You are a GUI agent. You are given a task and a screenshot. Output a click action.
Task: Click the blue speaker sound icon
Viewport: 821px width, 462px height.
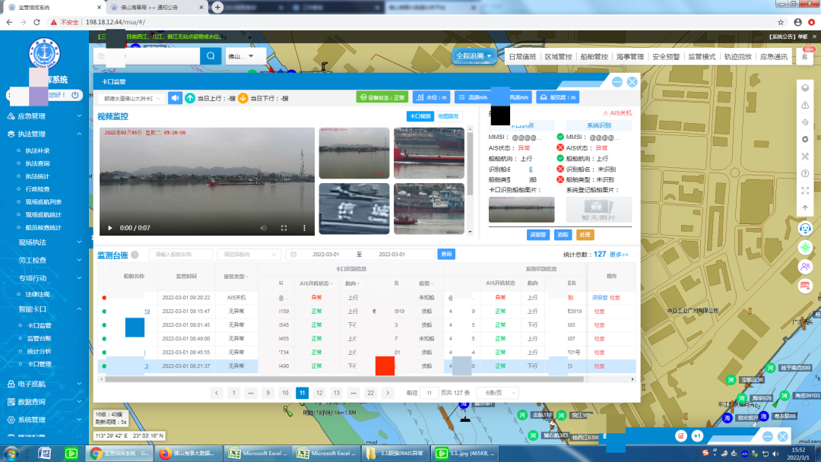pos(176,98)
